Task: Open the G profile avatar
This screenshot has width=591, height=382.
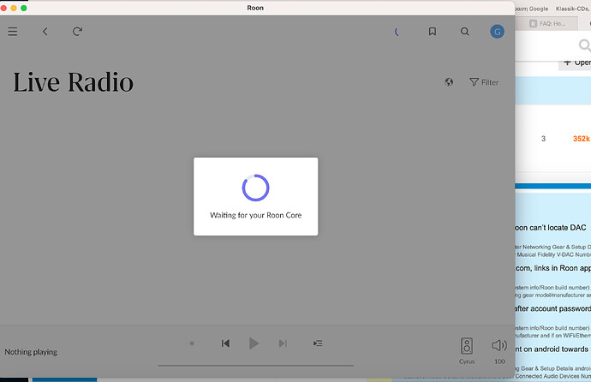Action: point(497,32)
